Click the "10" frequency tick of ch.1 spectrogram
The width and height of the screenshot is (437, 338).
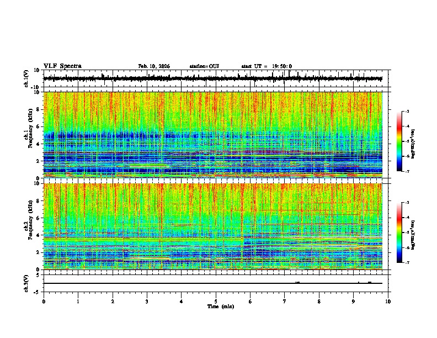click(37, 92)
